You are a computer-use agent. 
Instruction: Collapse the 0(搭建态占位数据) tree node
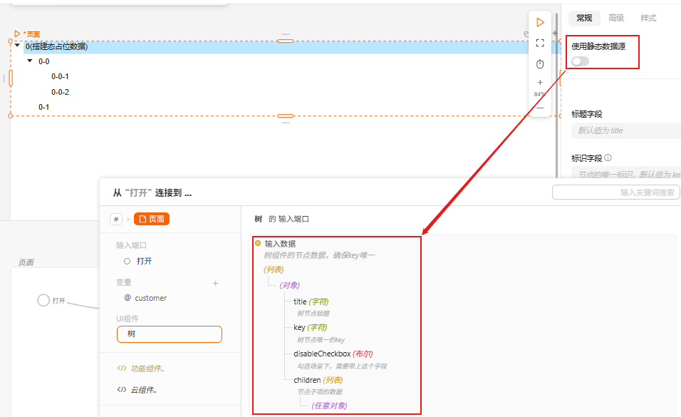pyautogui.click(x=17, y=46)
